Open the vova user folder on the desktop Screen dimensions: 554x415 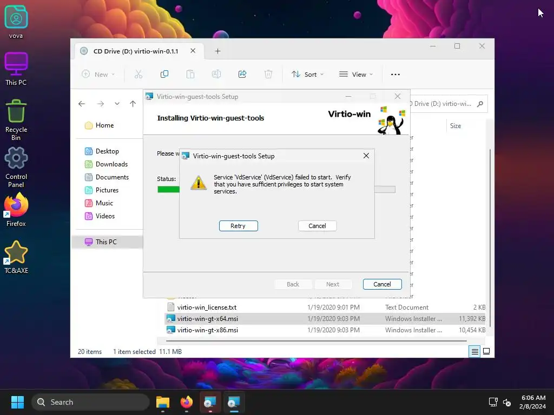click(16, 22)
